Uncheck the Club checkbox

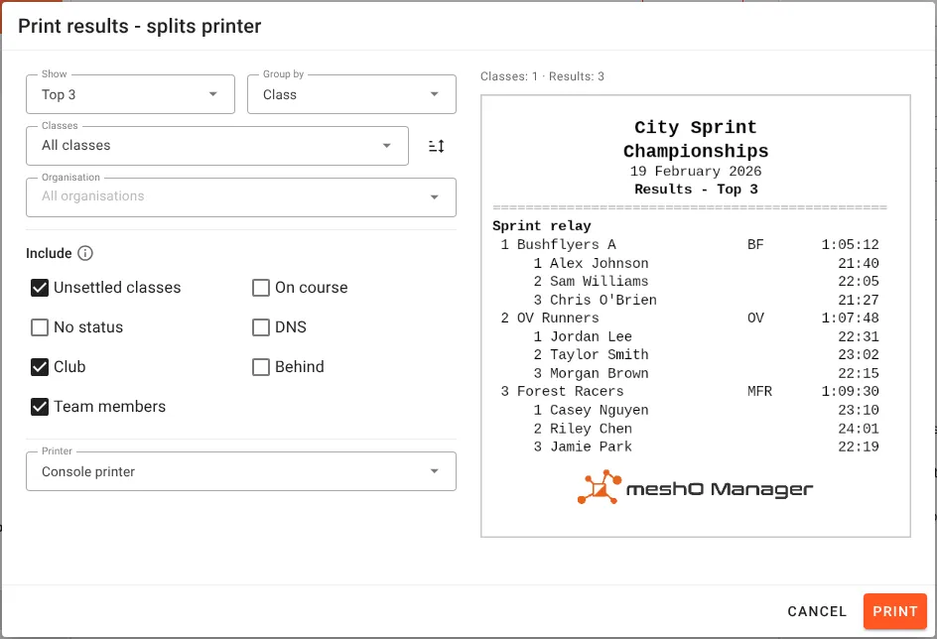point(40,367)
